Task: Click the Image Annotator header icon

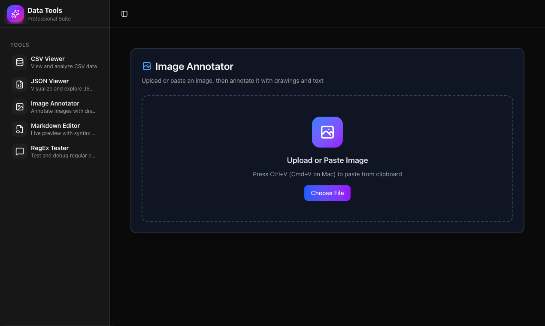Action: coord(146,66)
